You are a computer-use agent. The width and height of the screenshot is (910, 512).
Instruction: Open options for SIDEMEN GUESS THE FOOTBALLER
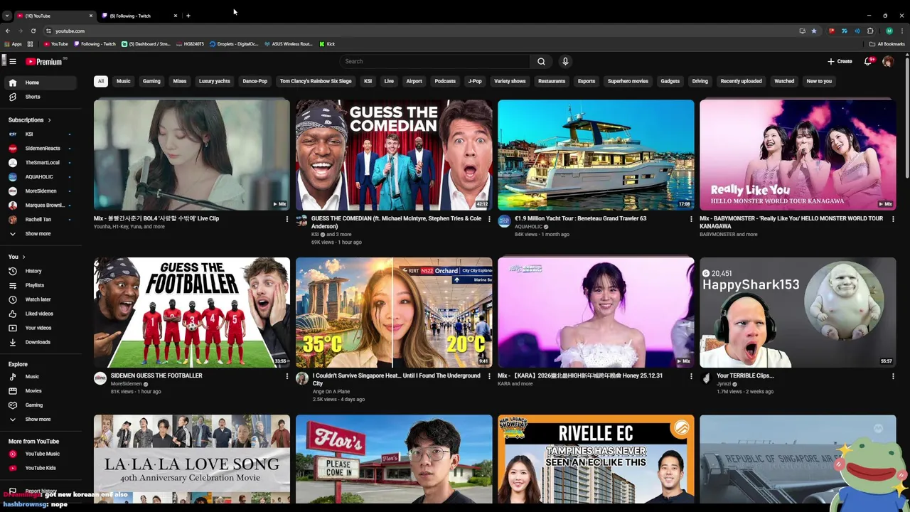(x=287, y=376)
